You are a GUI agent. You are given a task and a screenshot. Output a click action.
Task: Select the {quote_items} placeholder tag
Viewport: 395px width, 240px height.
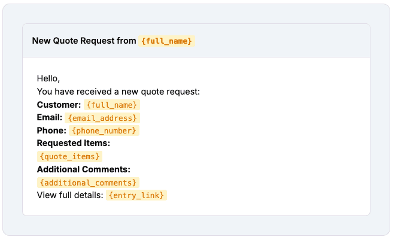coord(69,156)
